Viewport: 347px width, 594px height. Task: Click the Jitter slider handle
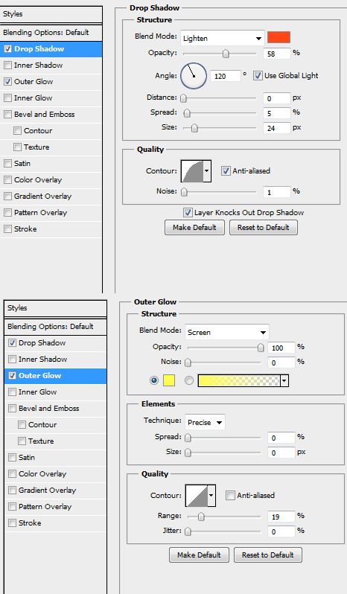188,532
